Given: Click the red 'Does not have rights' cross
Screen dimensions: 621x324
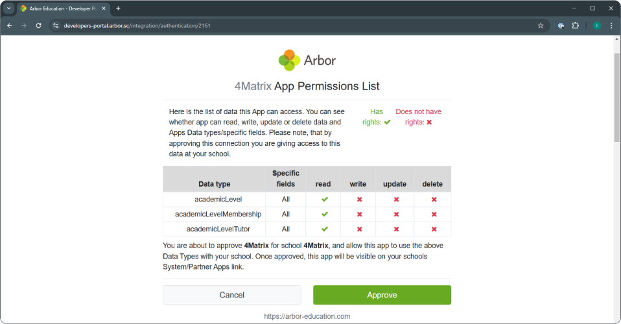Looking at the screenshot, I should [x=429, y=122].
